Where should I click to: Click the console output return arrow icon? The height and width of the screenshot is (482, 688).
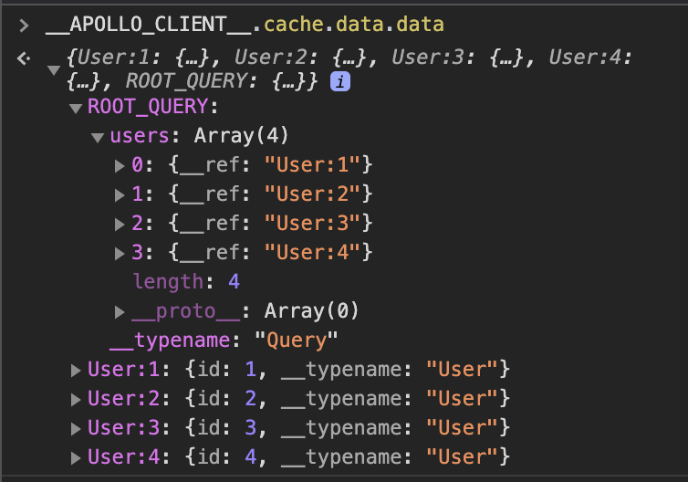coord(24,58)
